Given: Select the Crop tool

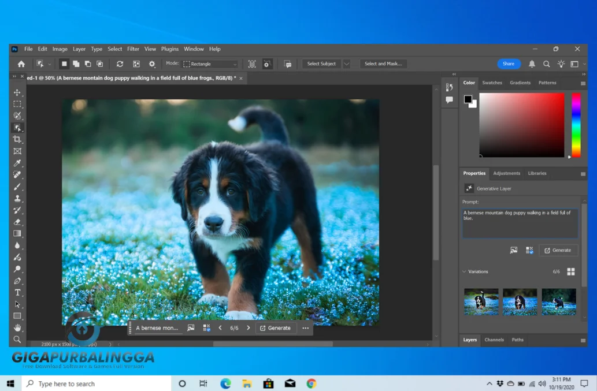Looking at the screenshot, I should click(x=17, y=139).
